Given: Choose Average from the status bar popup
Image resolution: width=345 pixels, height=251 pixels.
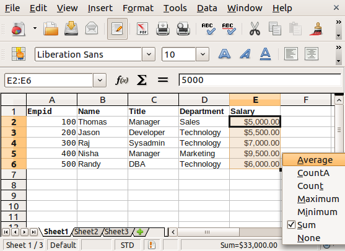Looking at the screenshot, I should coord(314,160).
